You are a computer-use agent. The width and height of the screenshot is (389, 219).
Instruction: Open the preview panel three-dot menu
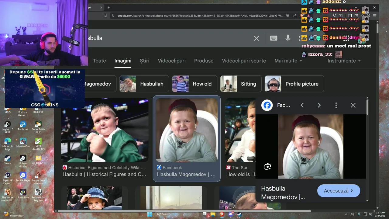[336, 105]
